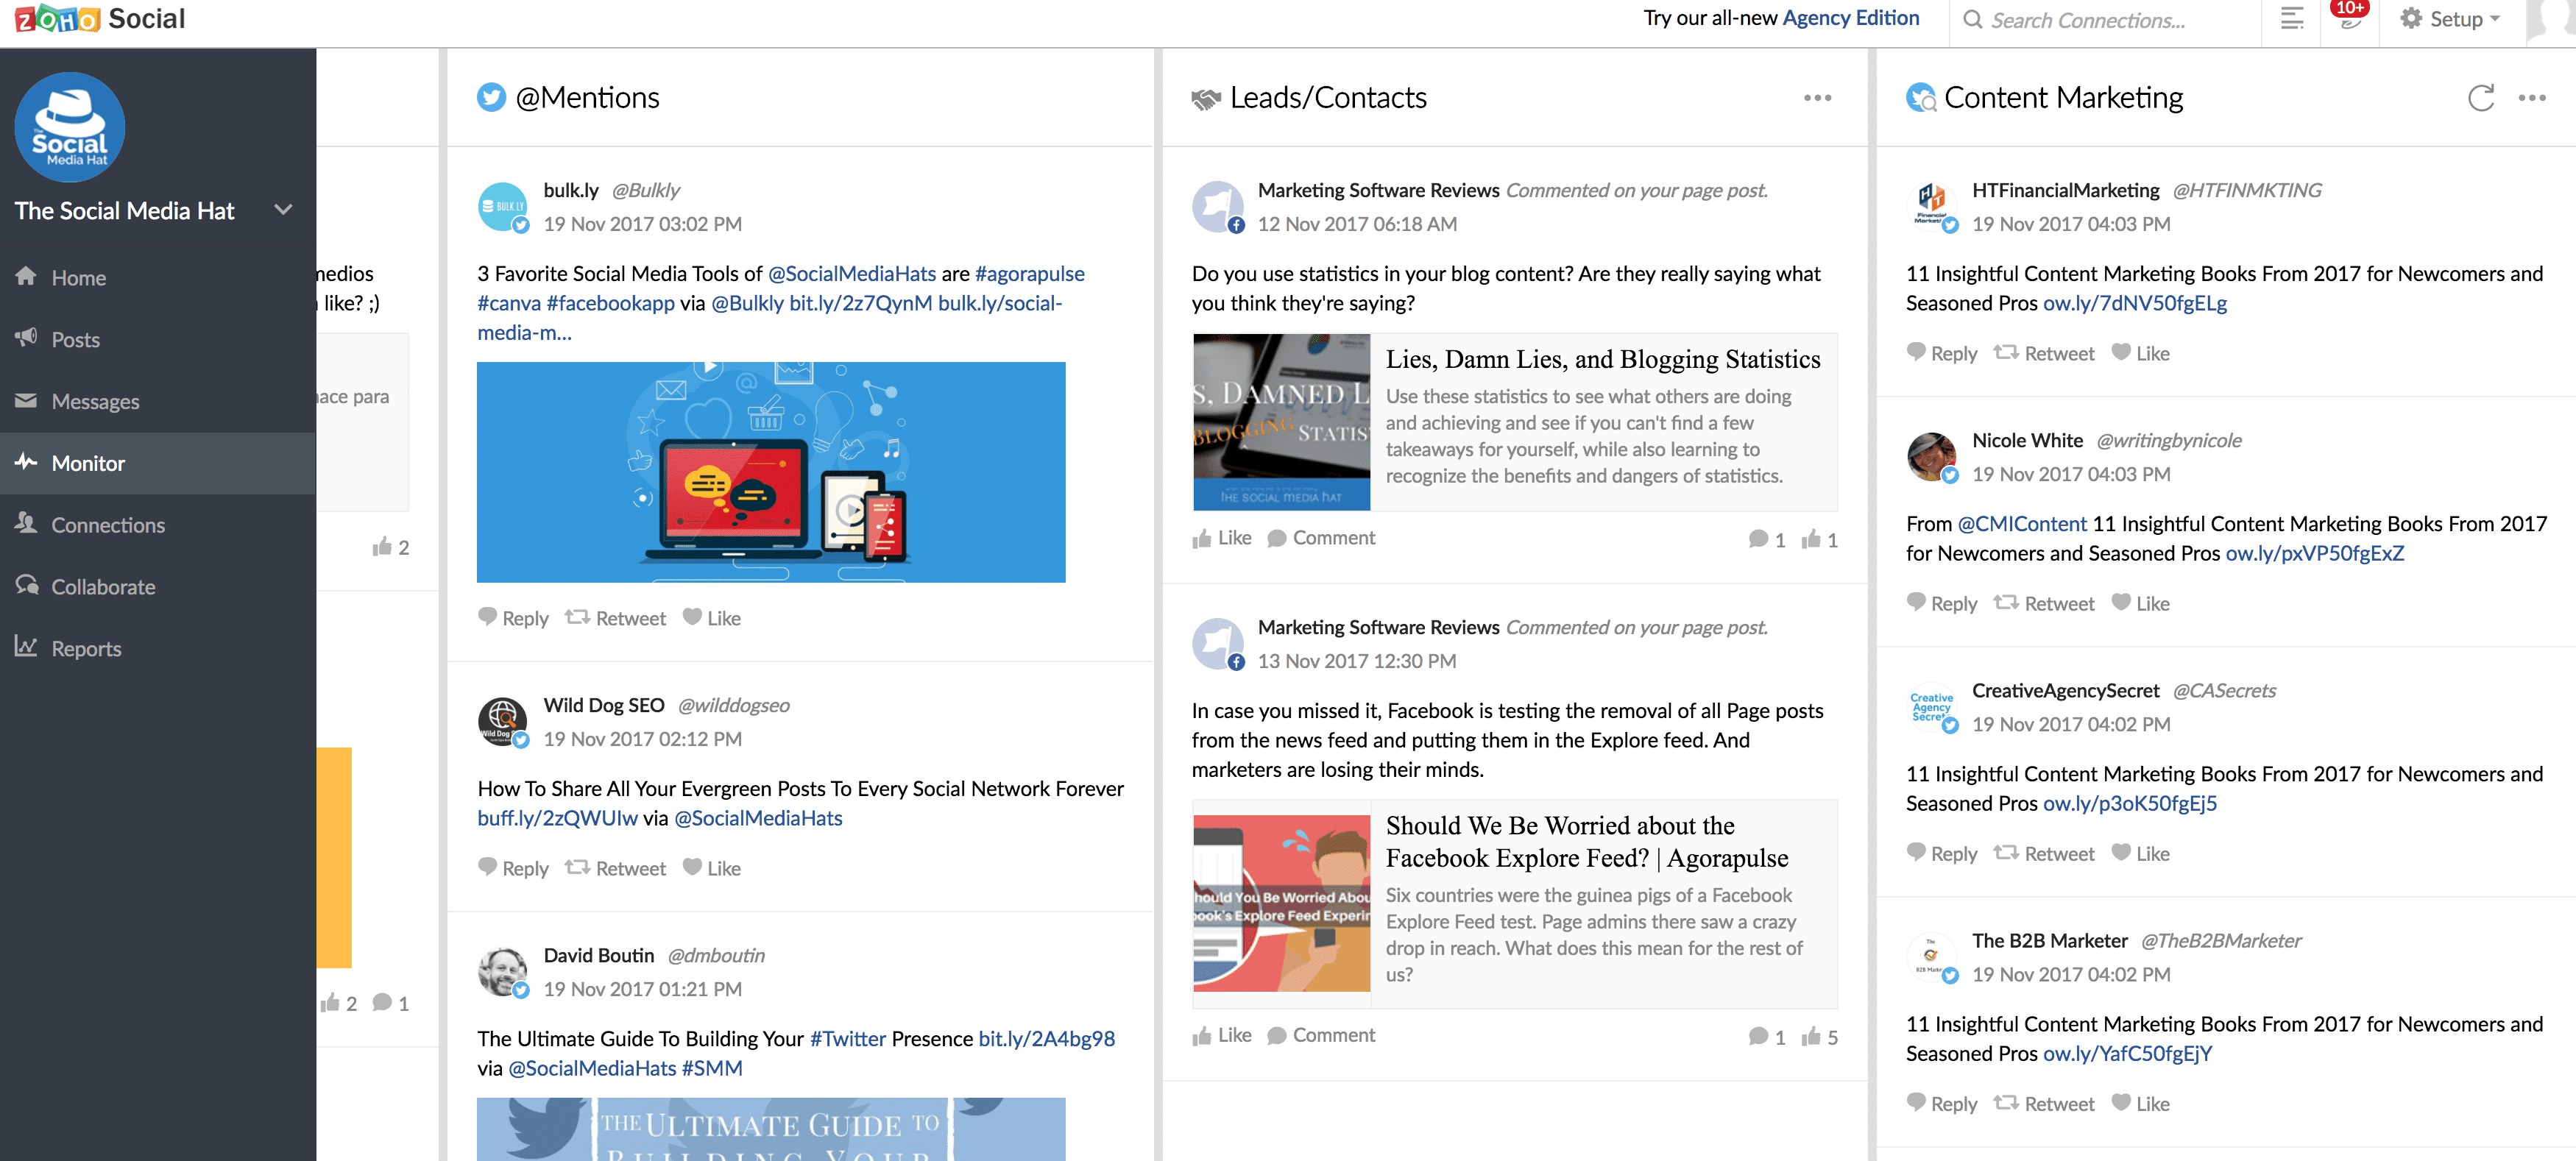This screenshot has height=1161, width=2576.
Task: Expand The Social Media Hat brand dropdown
Action: [283, 210]
